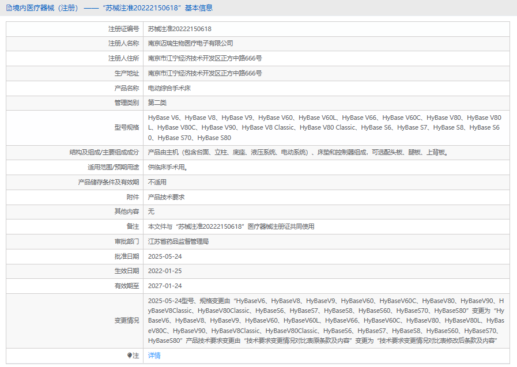Select product name 电动综合手术床
The width and height of the screenshot is (517, 367).
(169, 88)
